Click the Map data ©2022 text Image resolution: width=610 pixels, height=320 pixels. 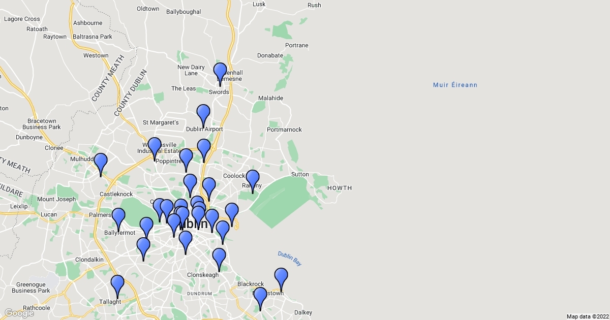click(587, 316)
